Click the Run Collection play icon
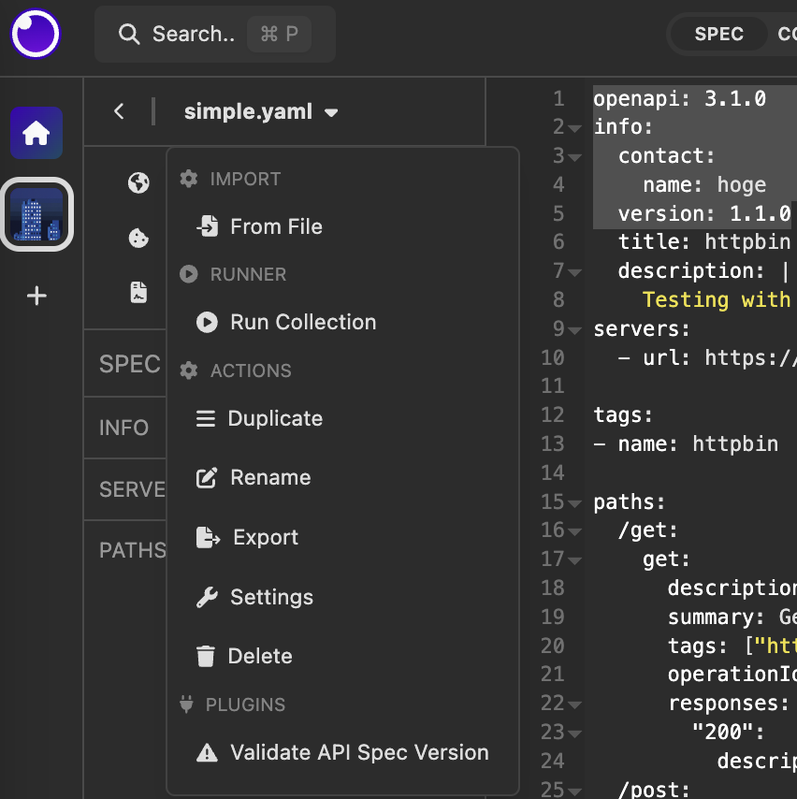Screen dimensions: 797x799 (207, 322)
